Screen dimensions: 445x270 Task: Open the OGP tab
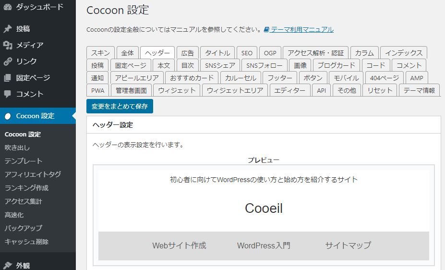270,53
